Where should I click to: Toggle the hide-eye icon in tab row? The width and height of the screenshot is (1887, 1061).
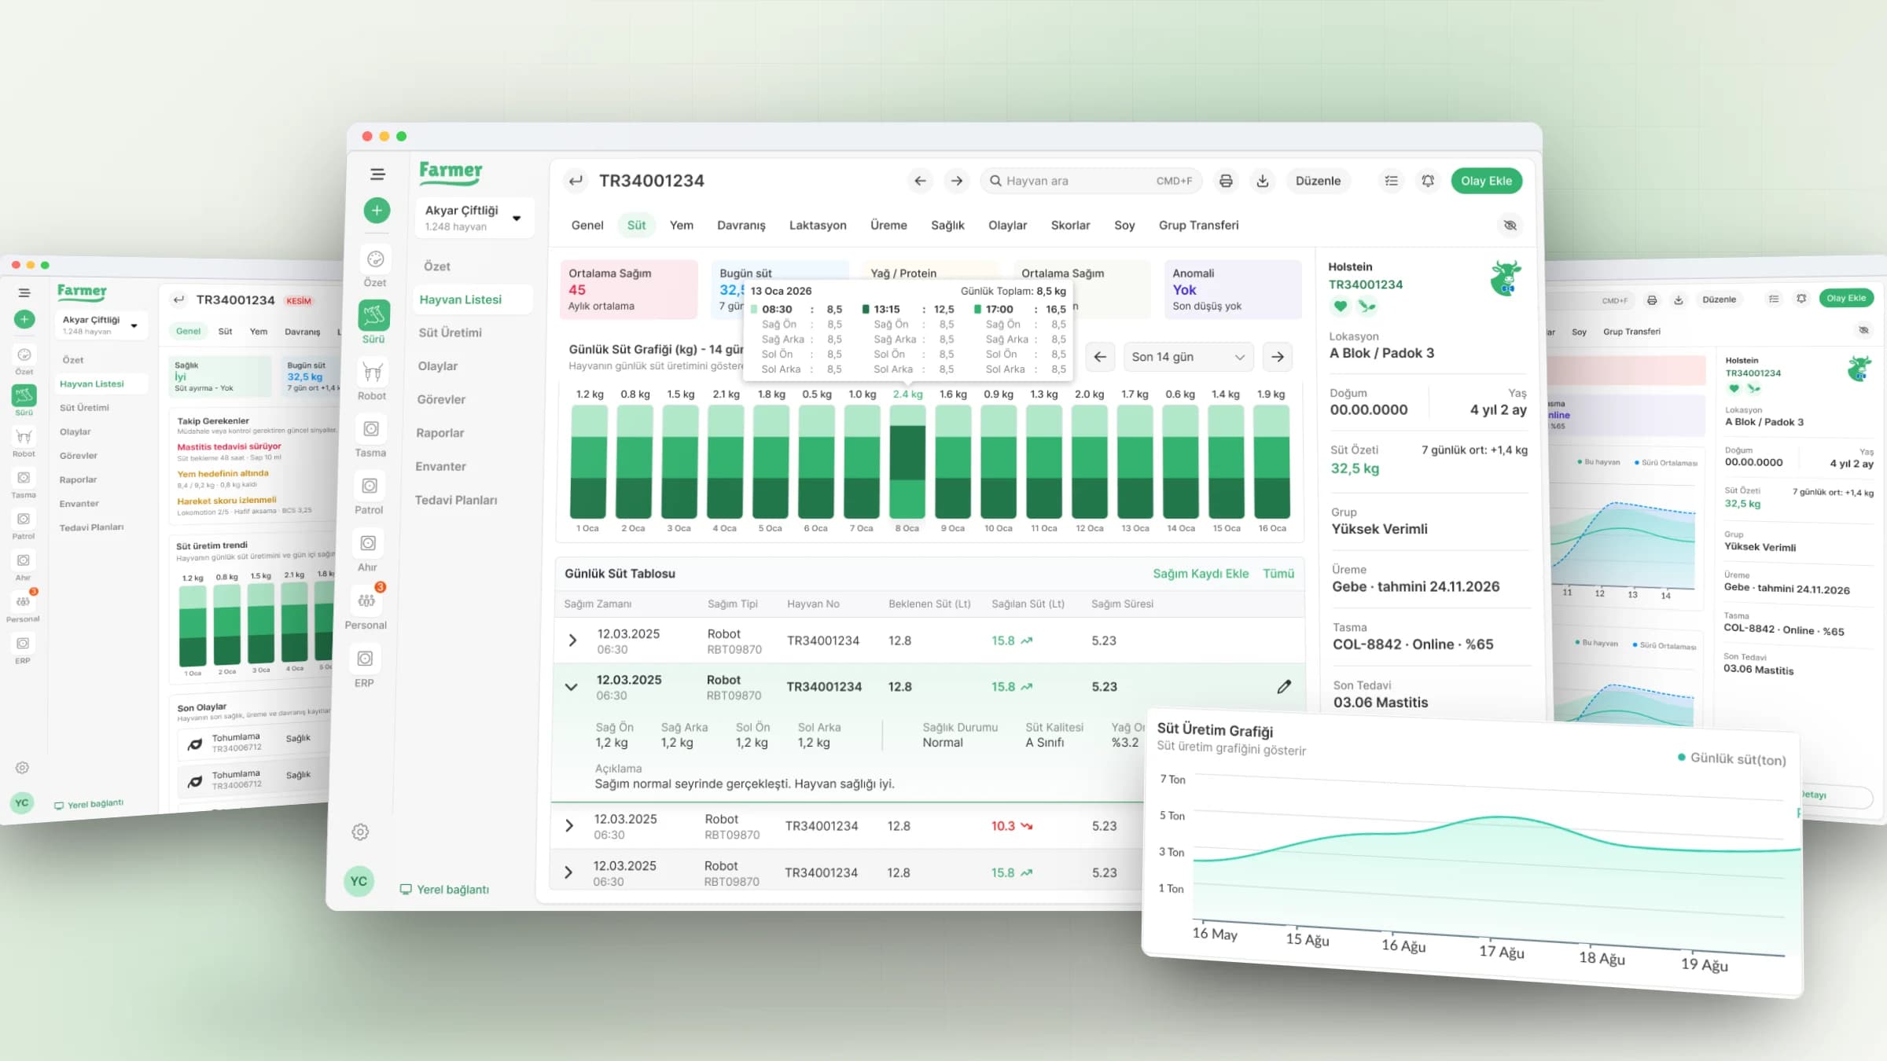pyautogui.click(x=1510, y=226)
